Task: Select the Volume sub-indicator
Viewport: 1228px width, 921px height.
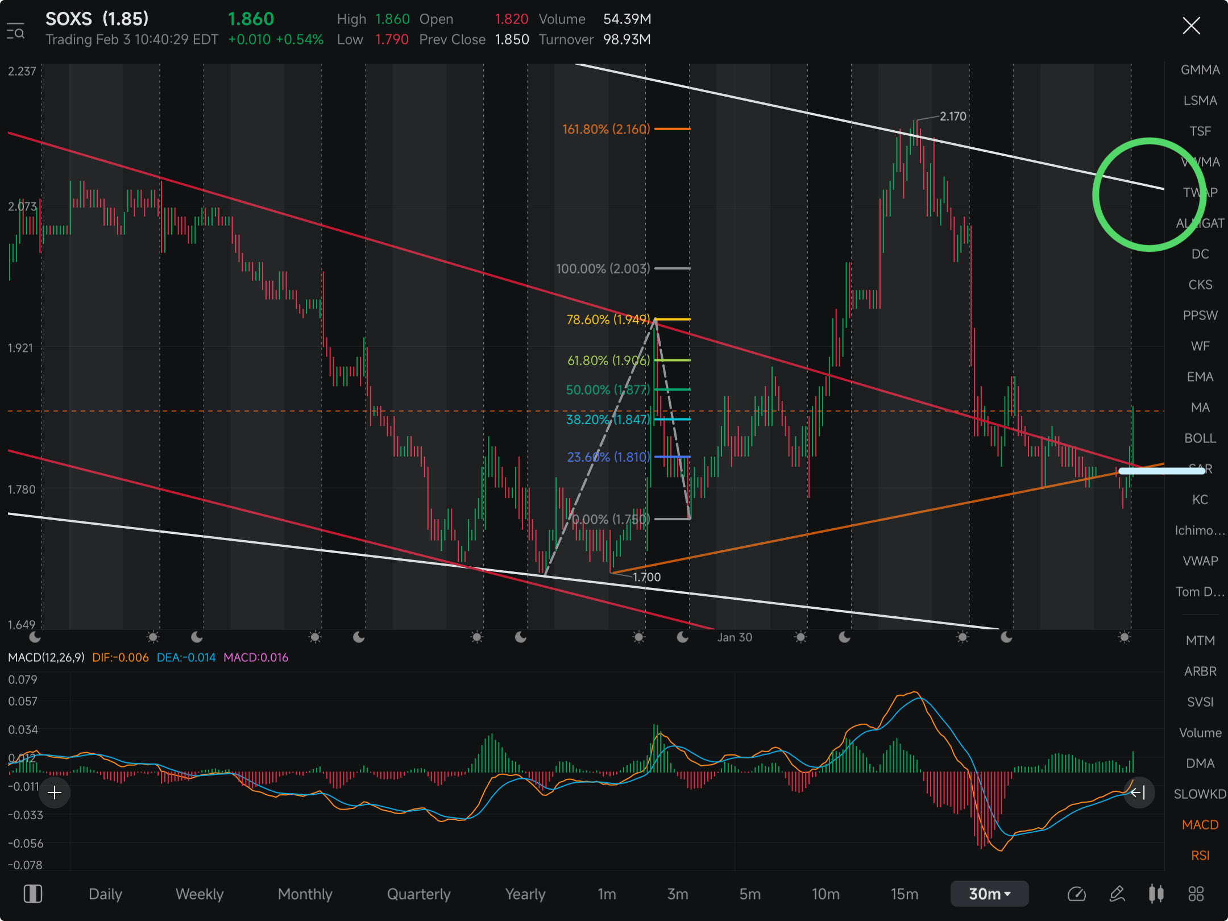Action: click(x=1200, y=733)
